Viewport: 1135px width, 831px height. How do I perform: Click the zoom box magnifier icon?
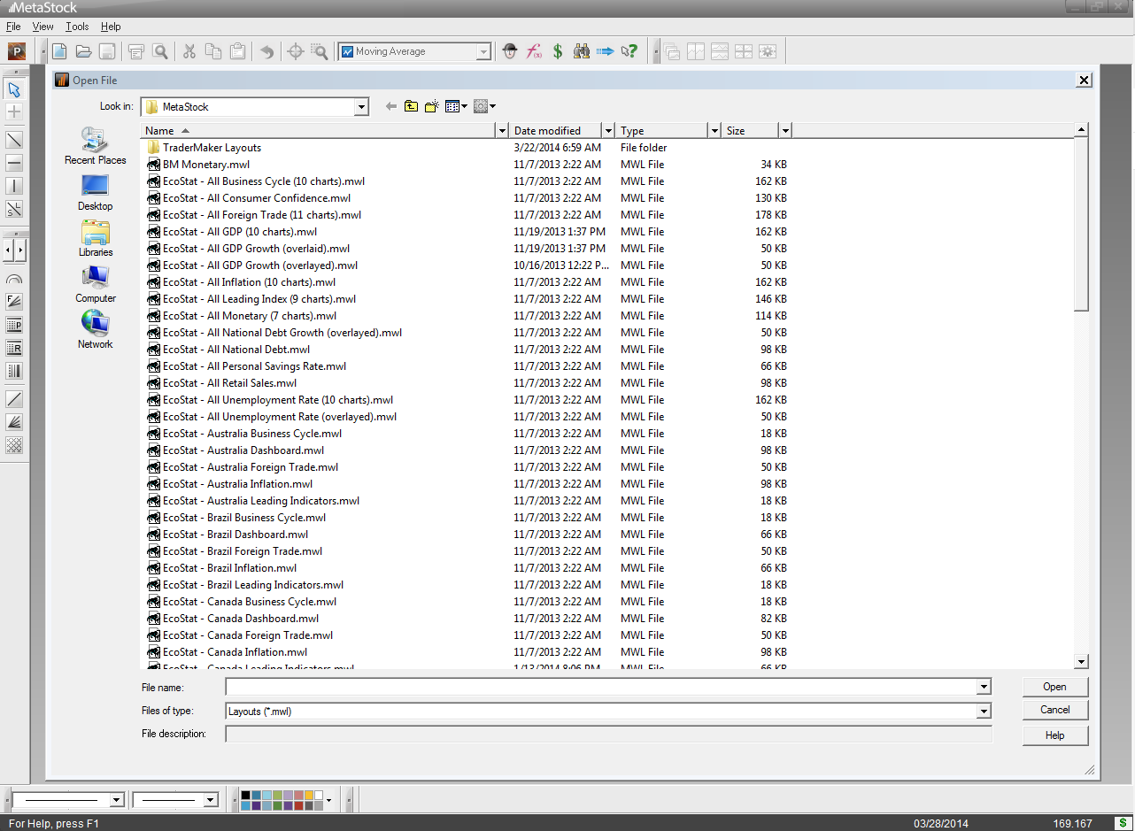coord(320,51)
